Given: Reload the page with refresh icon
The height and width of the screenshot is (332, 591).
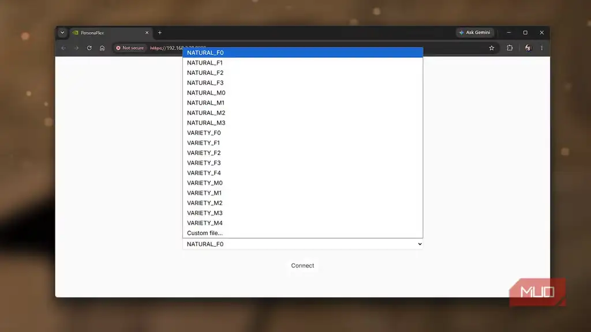Looking at the screenshot, I should (89, 48).
